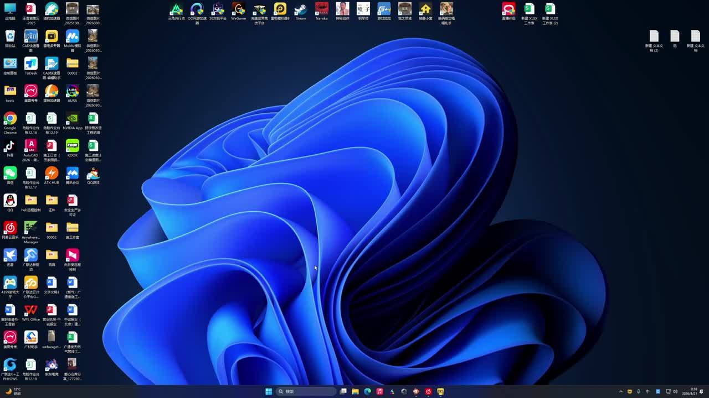This screenshot has height=398, width=709.
Task: Open the Steam desktop shortcut
Action: [x=301, y=10]
